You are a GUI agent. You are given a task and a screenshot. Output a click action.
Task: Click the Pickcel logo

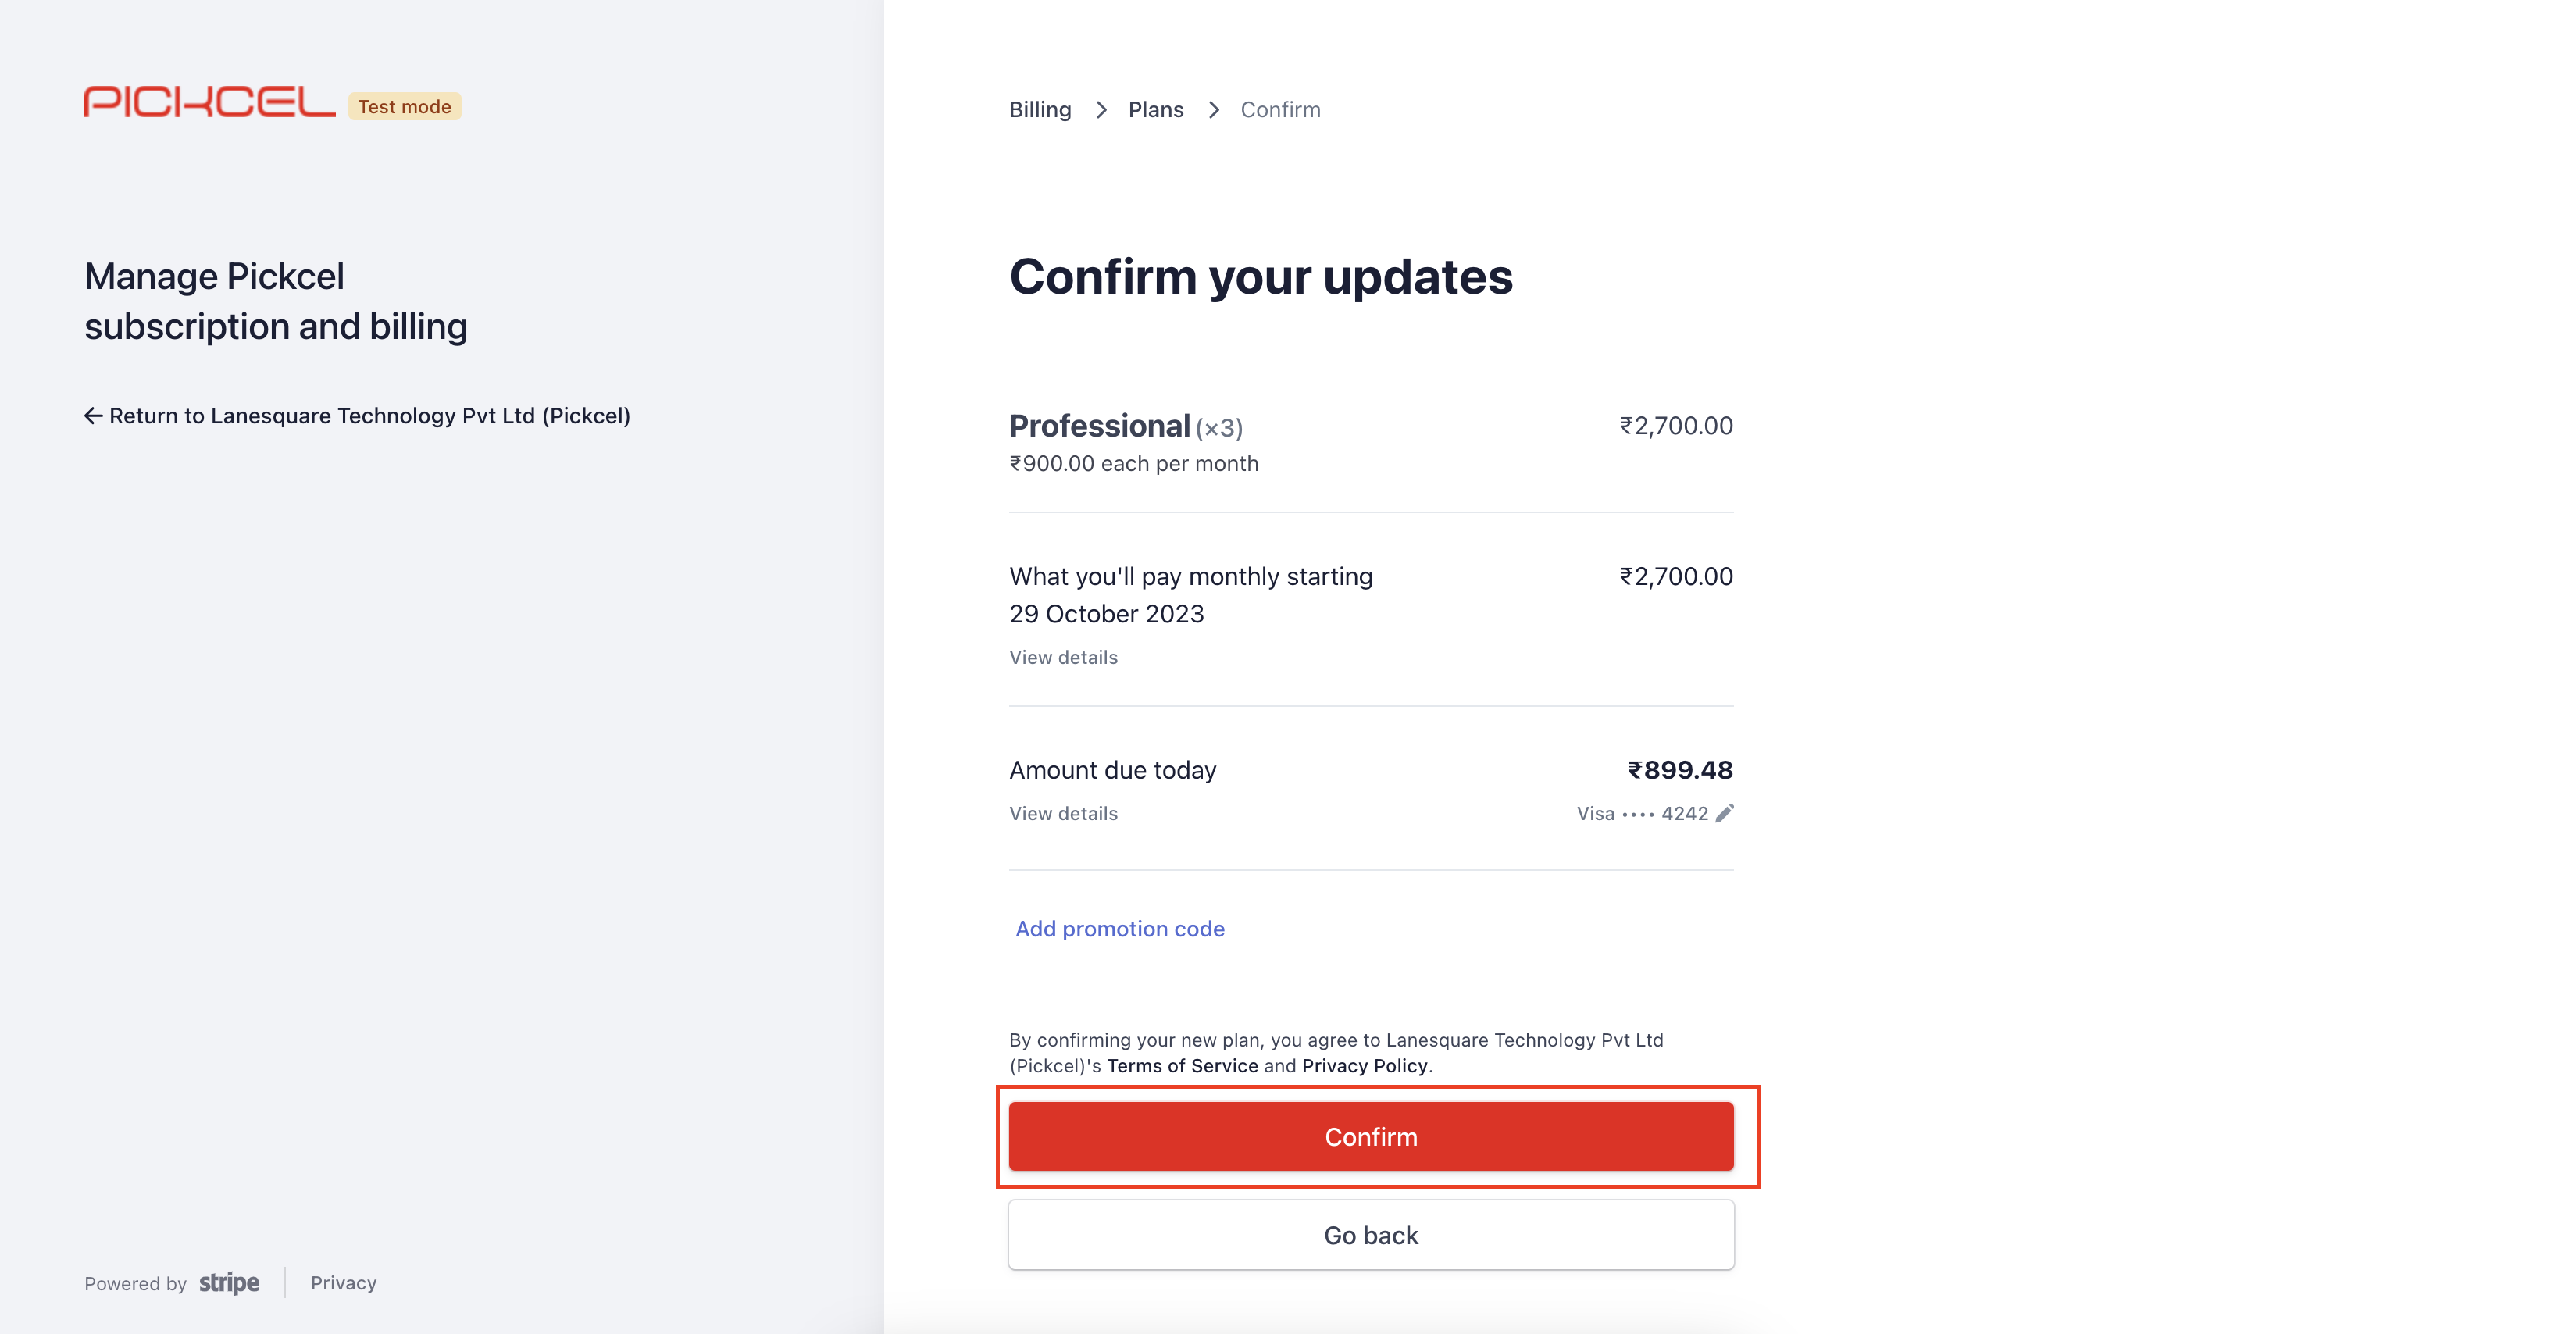coord(209,102)
